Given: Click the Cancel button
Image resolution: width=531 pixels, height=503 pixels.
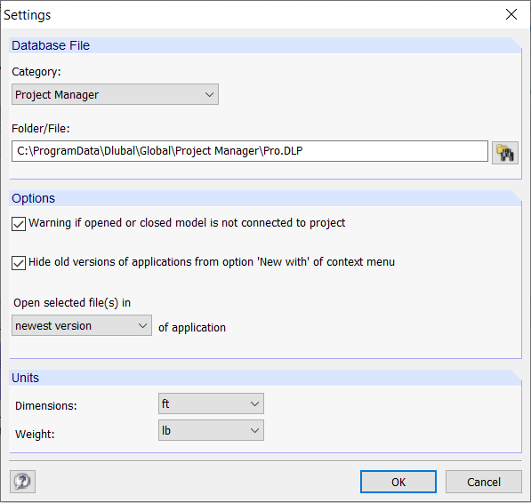Looking at the screenshot, I should point(484,482).
